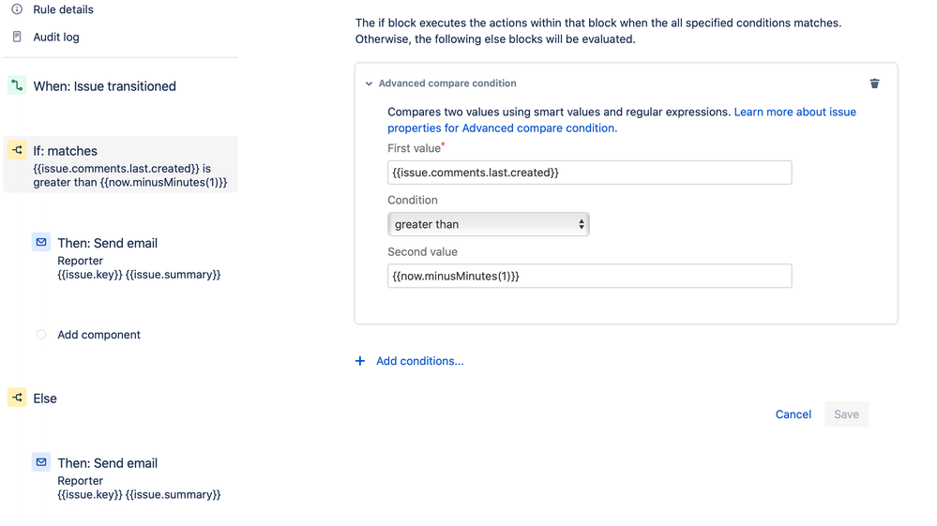
Task: Open the Audit log menu item
Action: (56, 38)
